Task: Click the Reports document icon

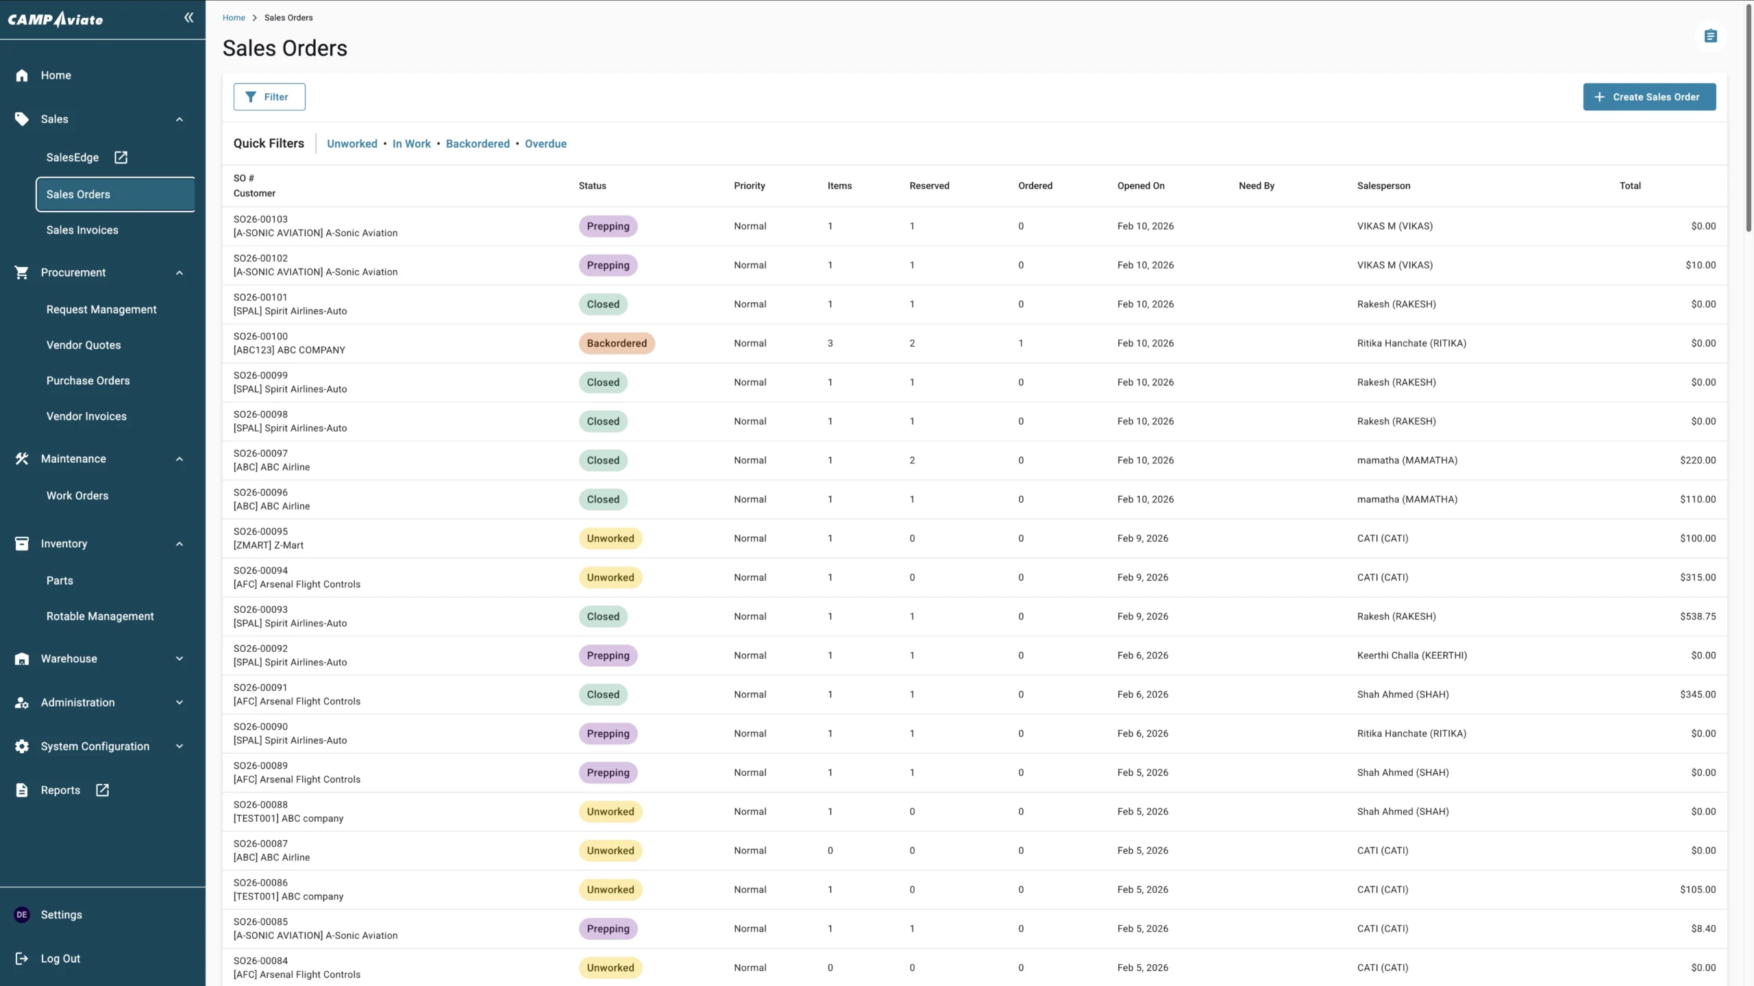Action: 22,790
